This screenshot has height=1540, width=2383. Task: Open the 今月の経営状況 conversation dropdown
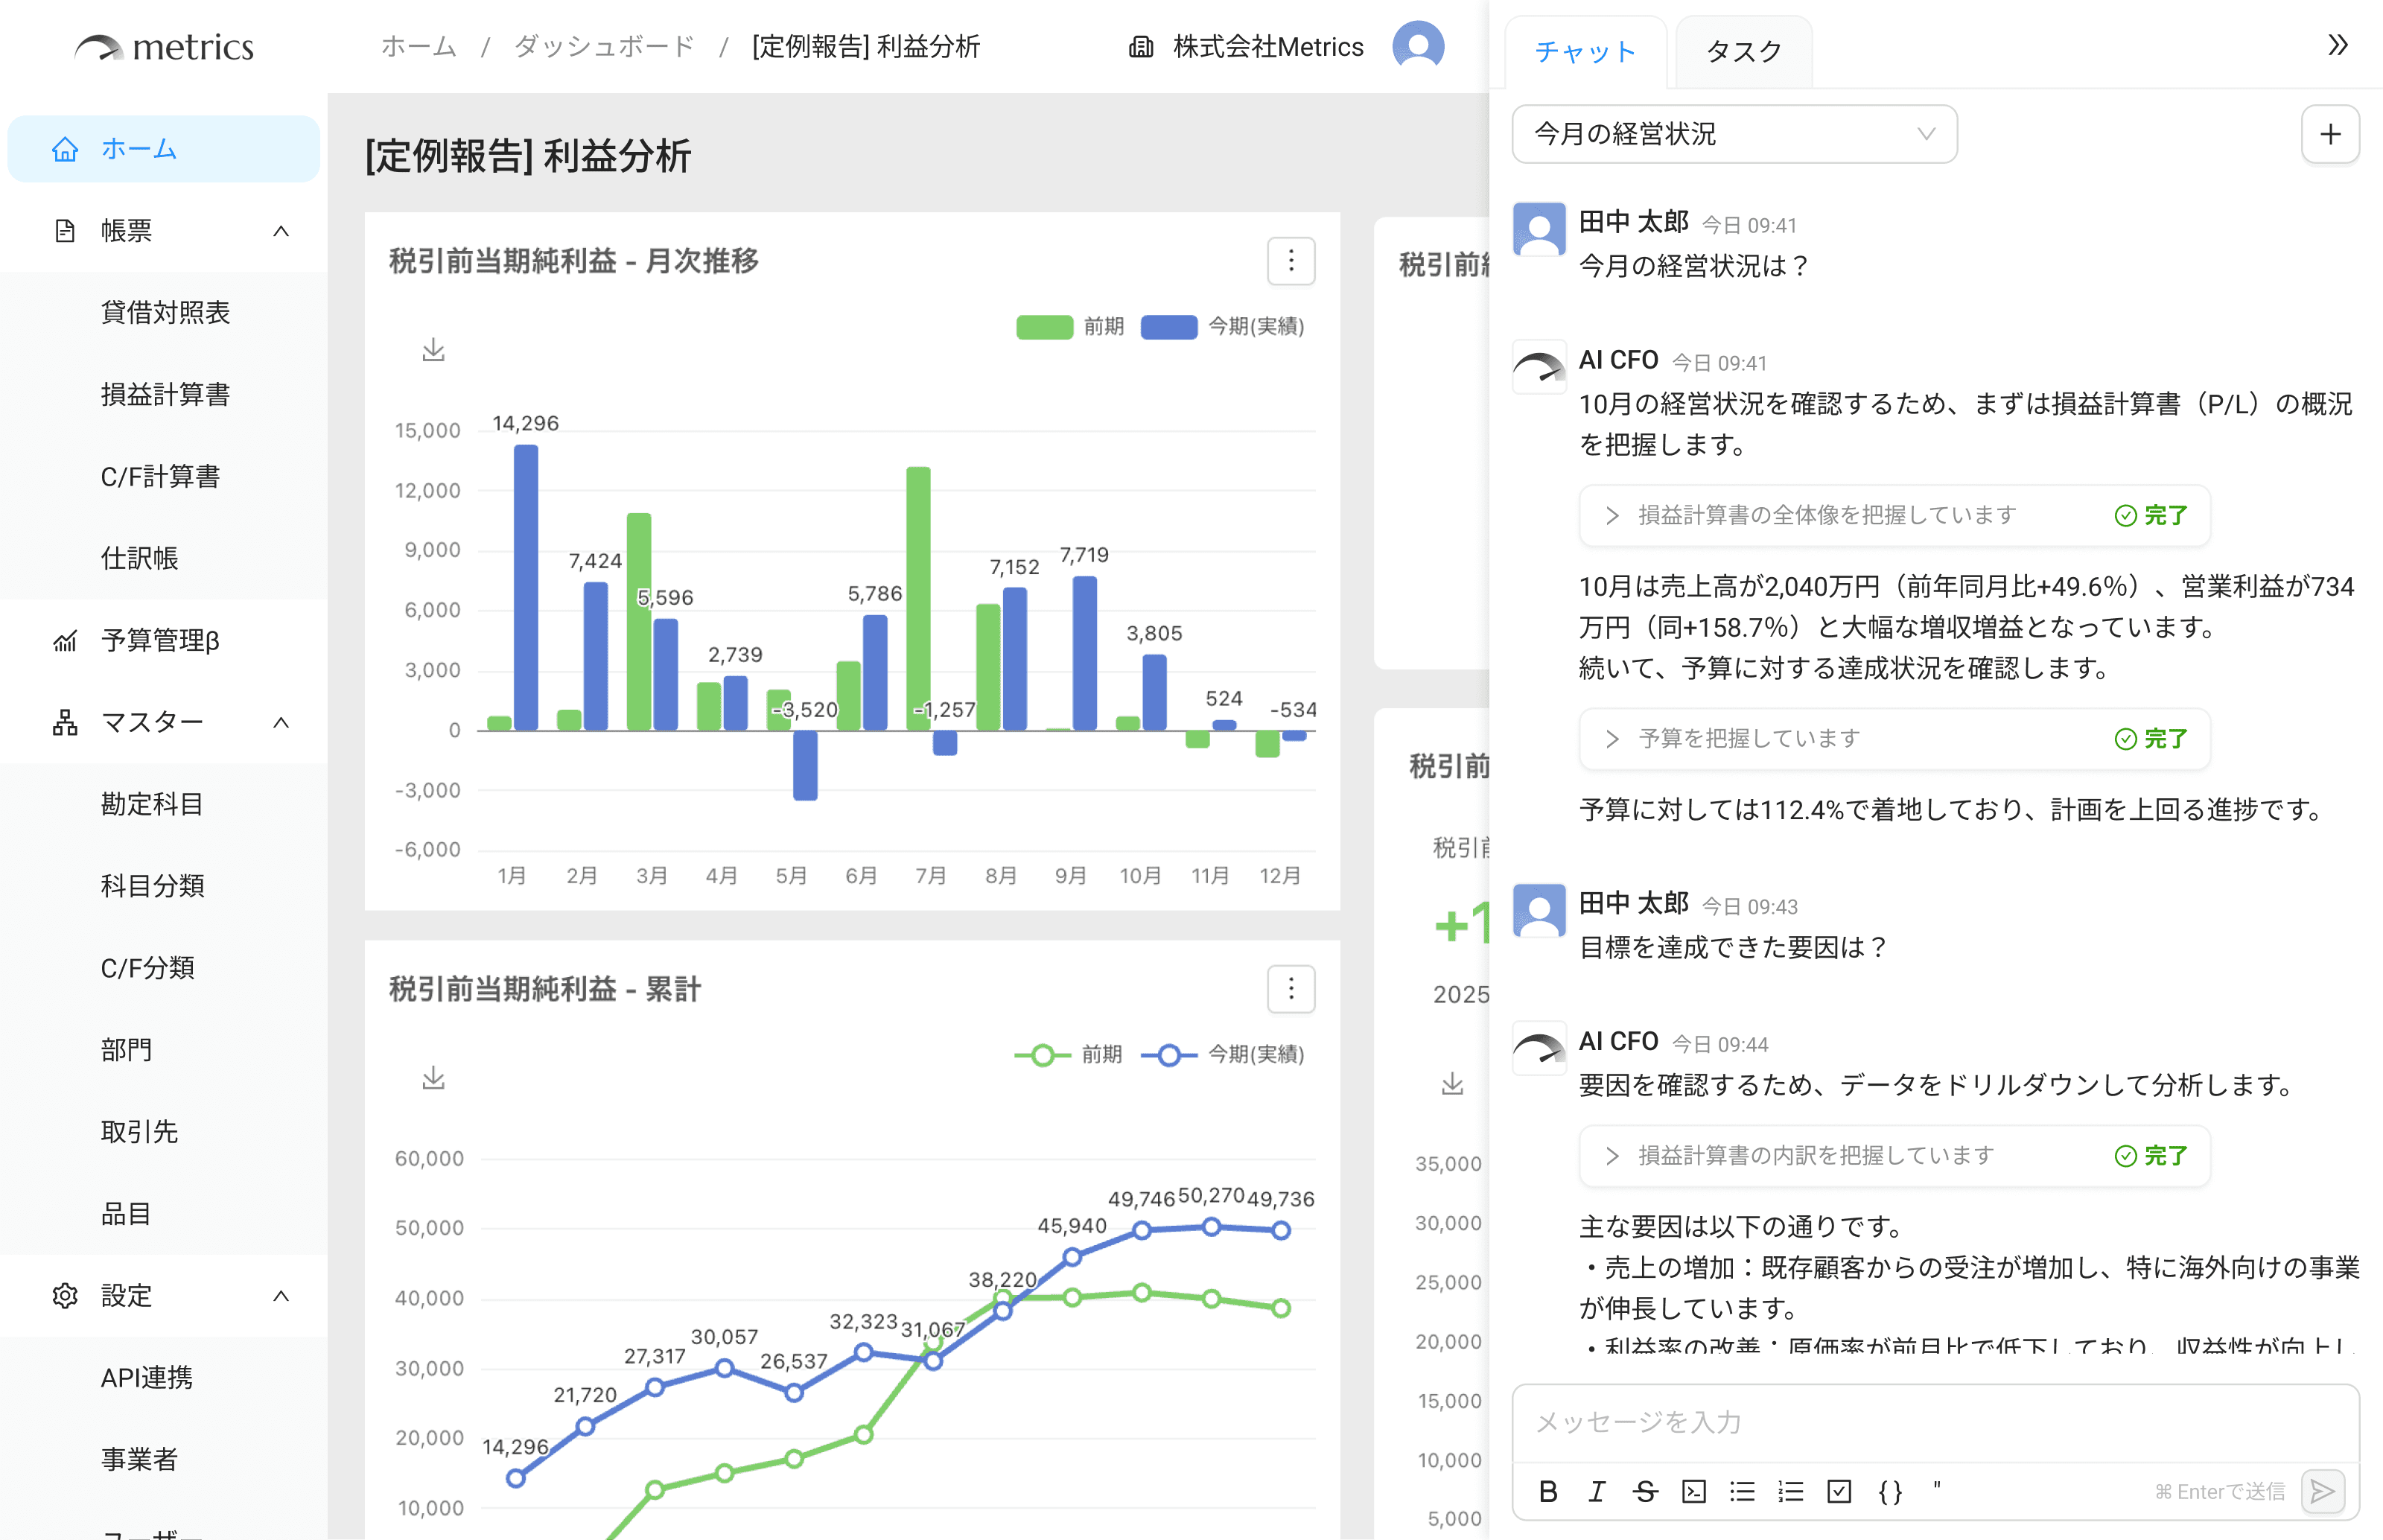[1733, 134]
